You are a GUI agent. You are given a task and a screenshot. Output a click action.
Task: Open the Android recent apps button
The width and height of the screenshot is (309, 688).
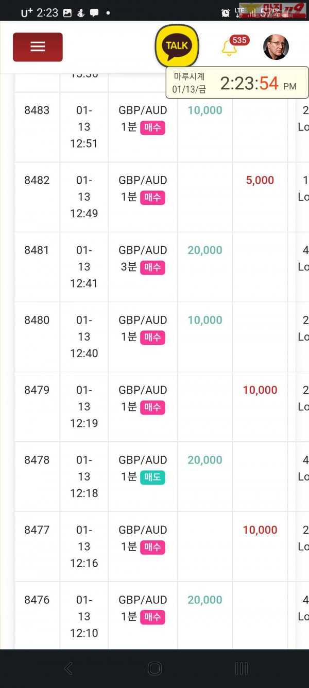point(241,669)
